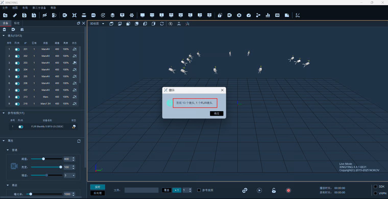Open the 布局 menu
The height and width of the screenshot is (199, 388).
[25, 8]
